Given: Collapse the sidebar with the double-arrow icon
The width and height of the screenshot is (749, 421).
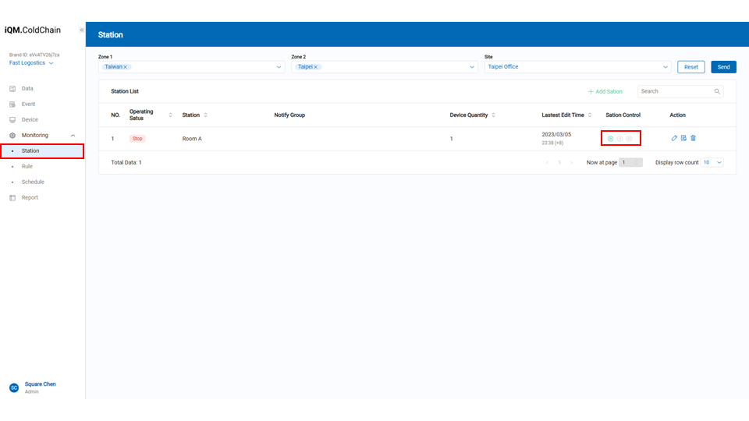Looking at the screenshot, I should tap(81, 30).
